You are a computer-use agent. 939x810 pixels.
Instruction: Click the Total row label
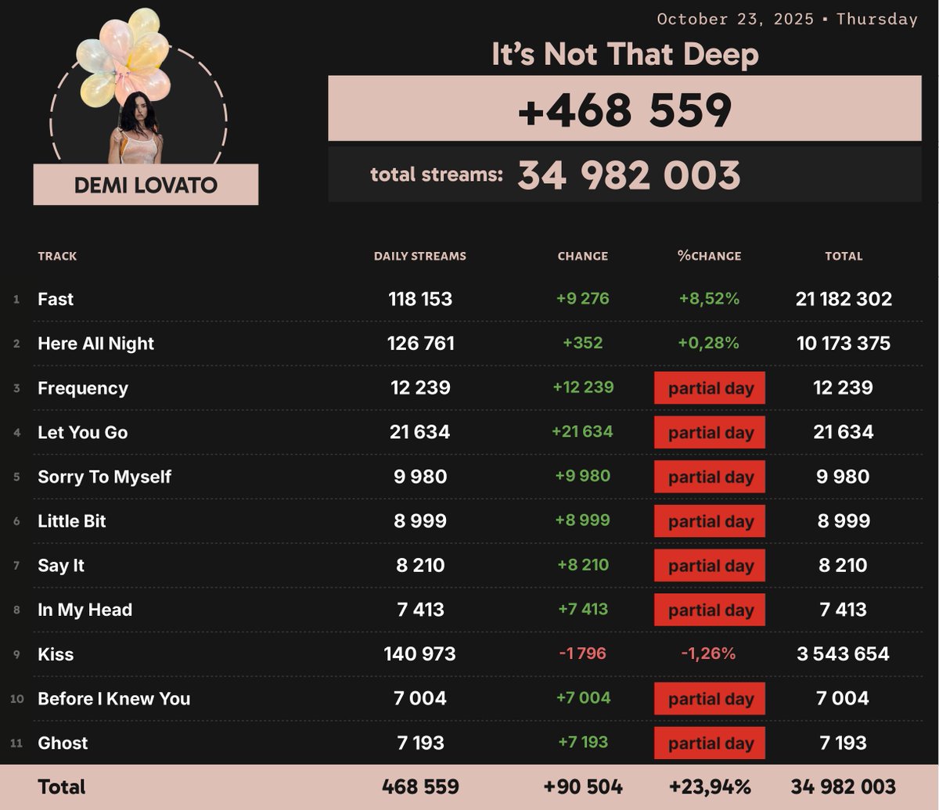[62, 787]
